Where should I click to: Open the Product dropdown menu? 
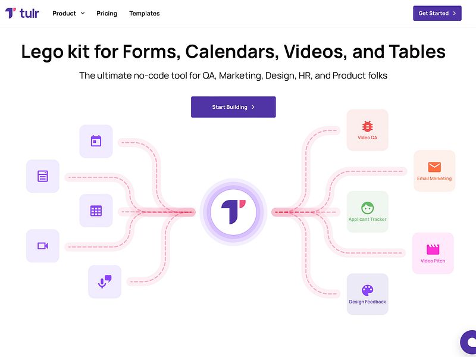(x=68, y=13)
